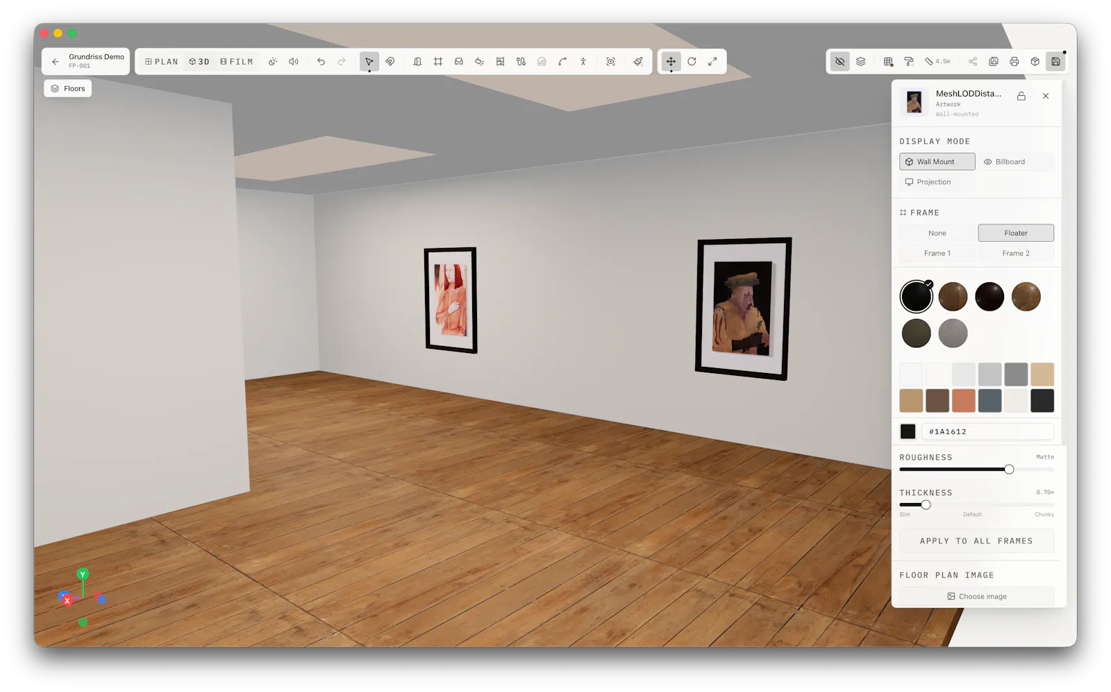1111x692 pixels.
Task: Click the hex color field #1A1612
Action: pos(987,431)
